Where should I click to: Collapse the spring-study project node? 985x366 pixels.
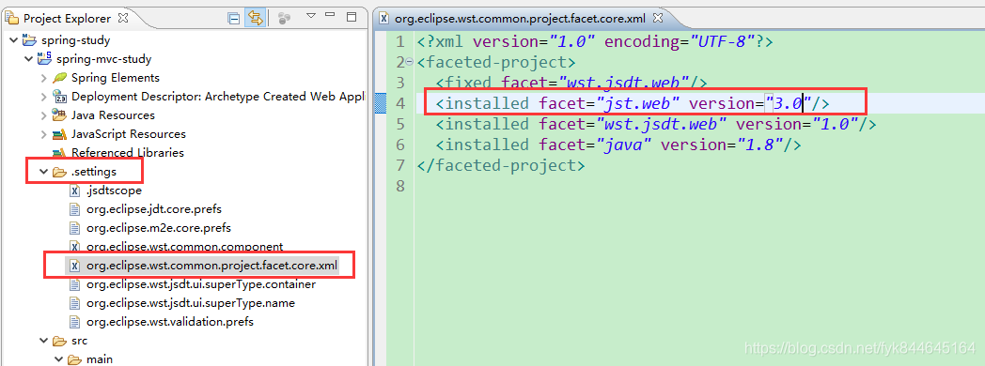tap(14, 40)
